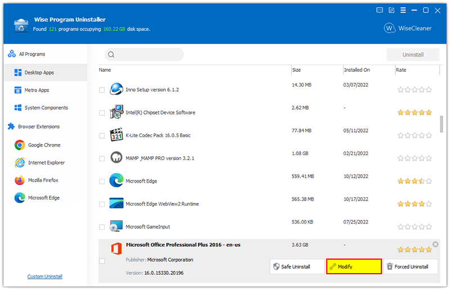Open Browser Extensions section

[39, 126]
